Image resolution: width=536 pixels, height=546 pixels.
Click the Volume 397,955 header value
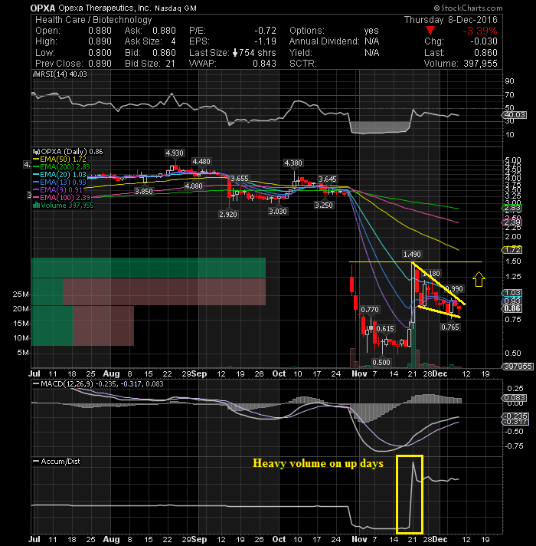pyautogui.click(x=480, y=64)
